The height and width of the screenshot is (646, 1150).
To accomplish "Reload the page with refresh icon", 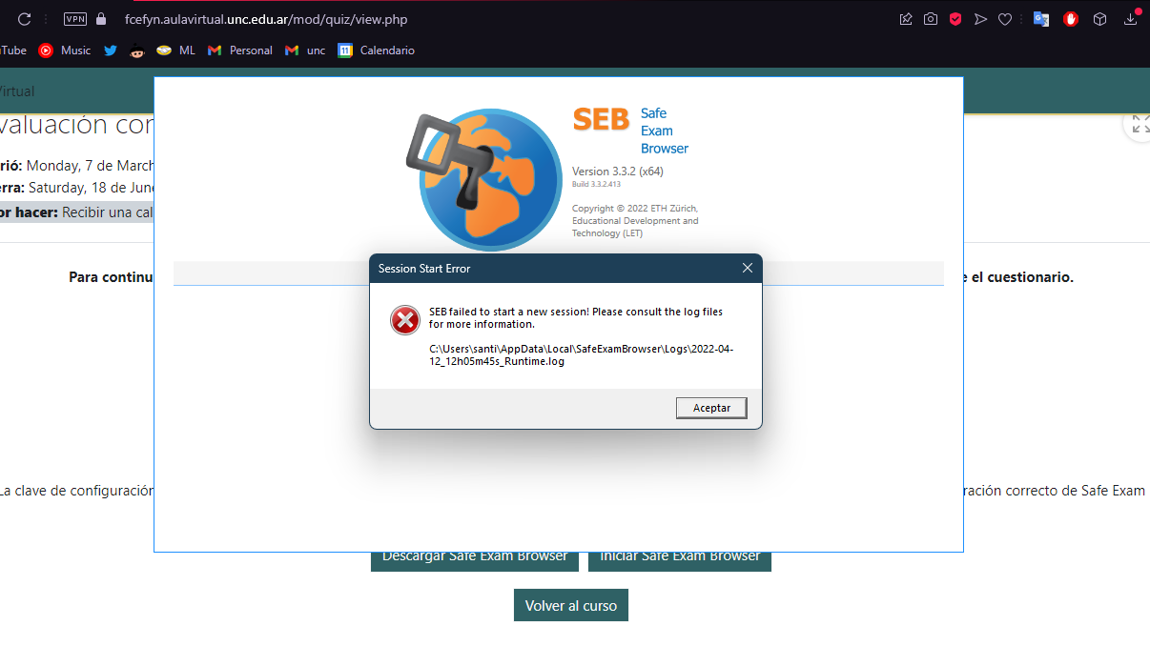I will pyautogui.click(x=24, y=19).
